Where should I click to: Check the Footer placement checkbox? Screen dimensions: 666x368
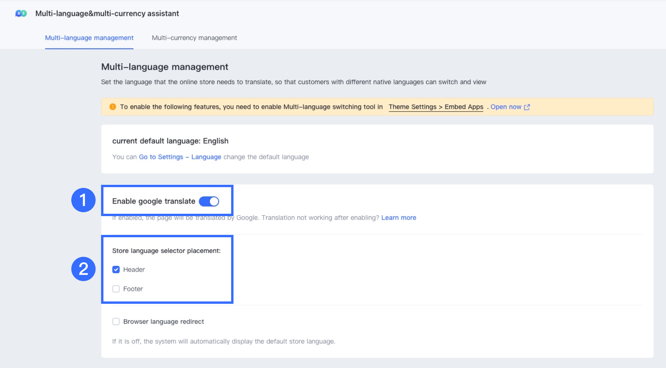(116, 289)
